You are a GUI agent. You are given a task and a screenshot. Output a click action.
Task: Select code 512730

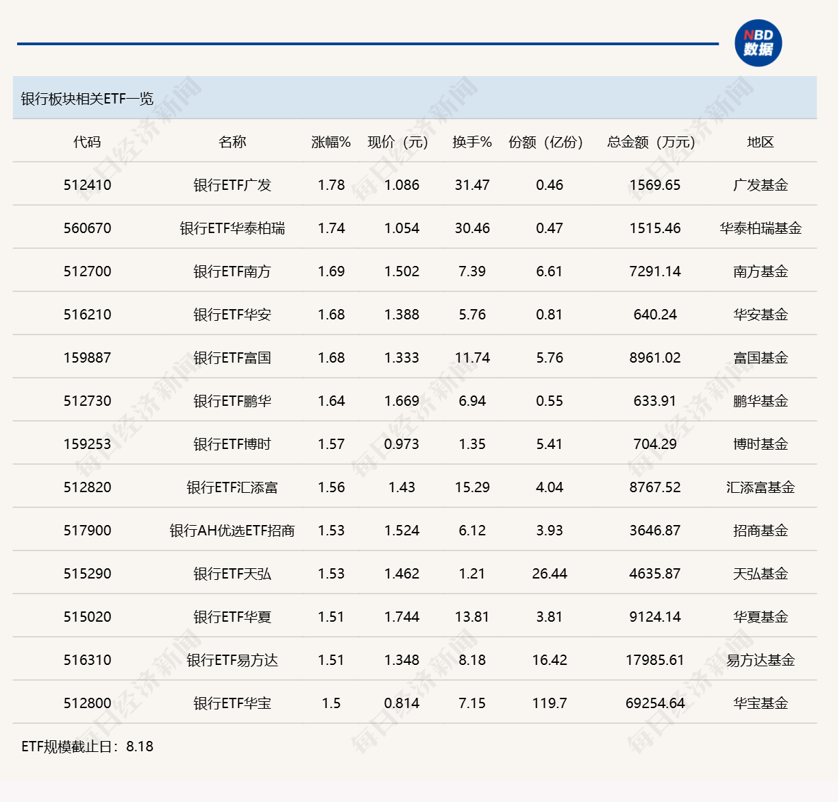[87, 401]
